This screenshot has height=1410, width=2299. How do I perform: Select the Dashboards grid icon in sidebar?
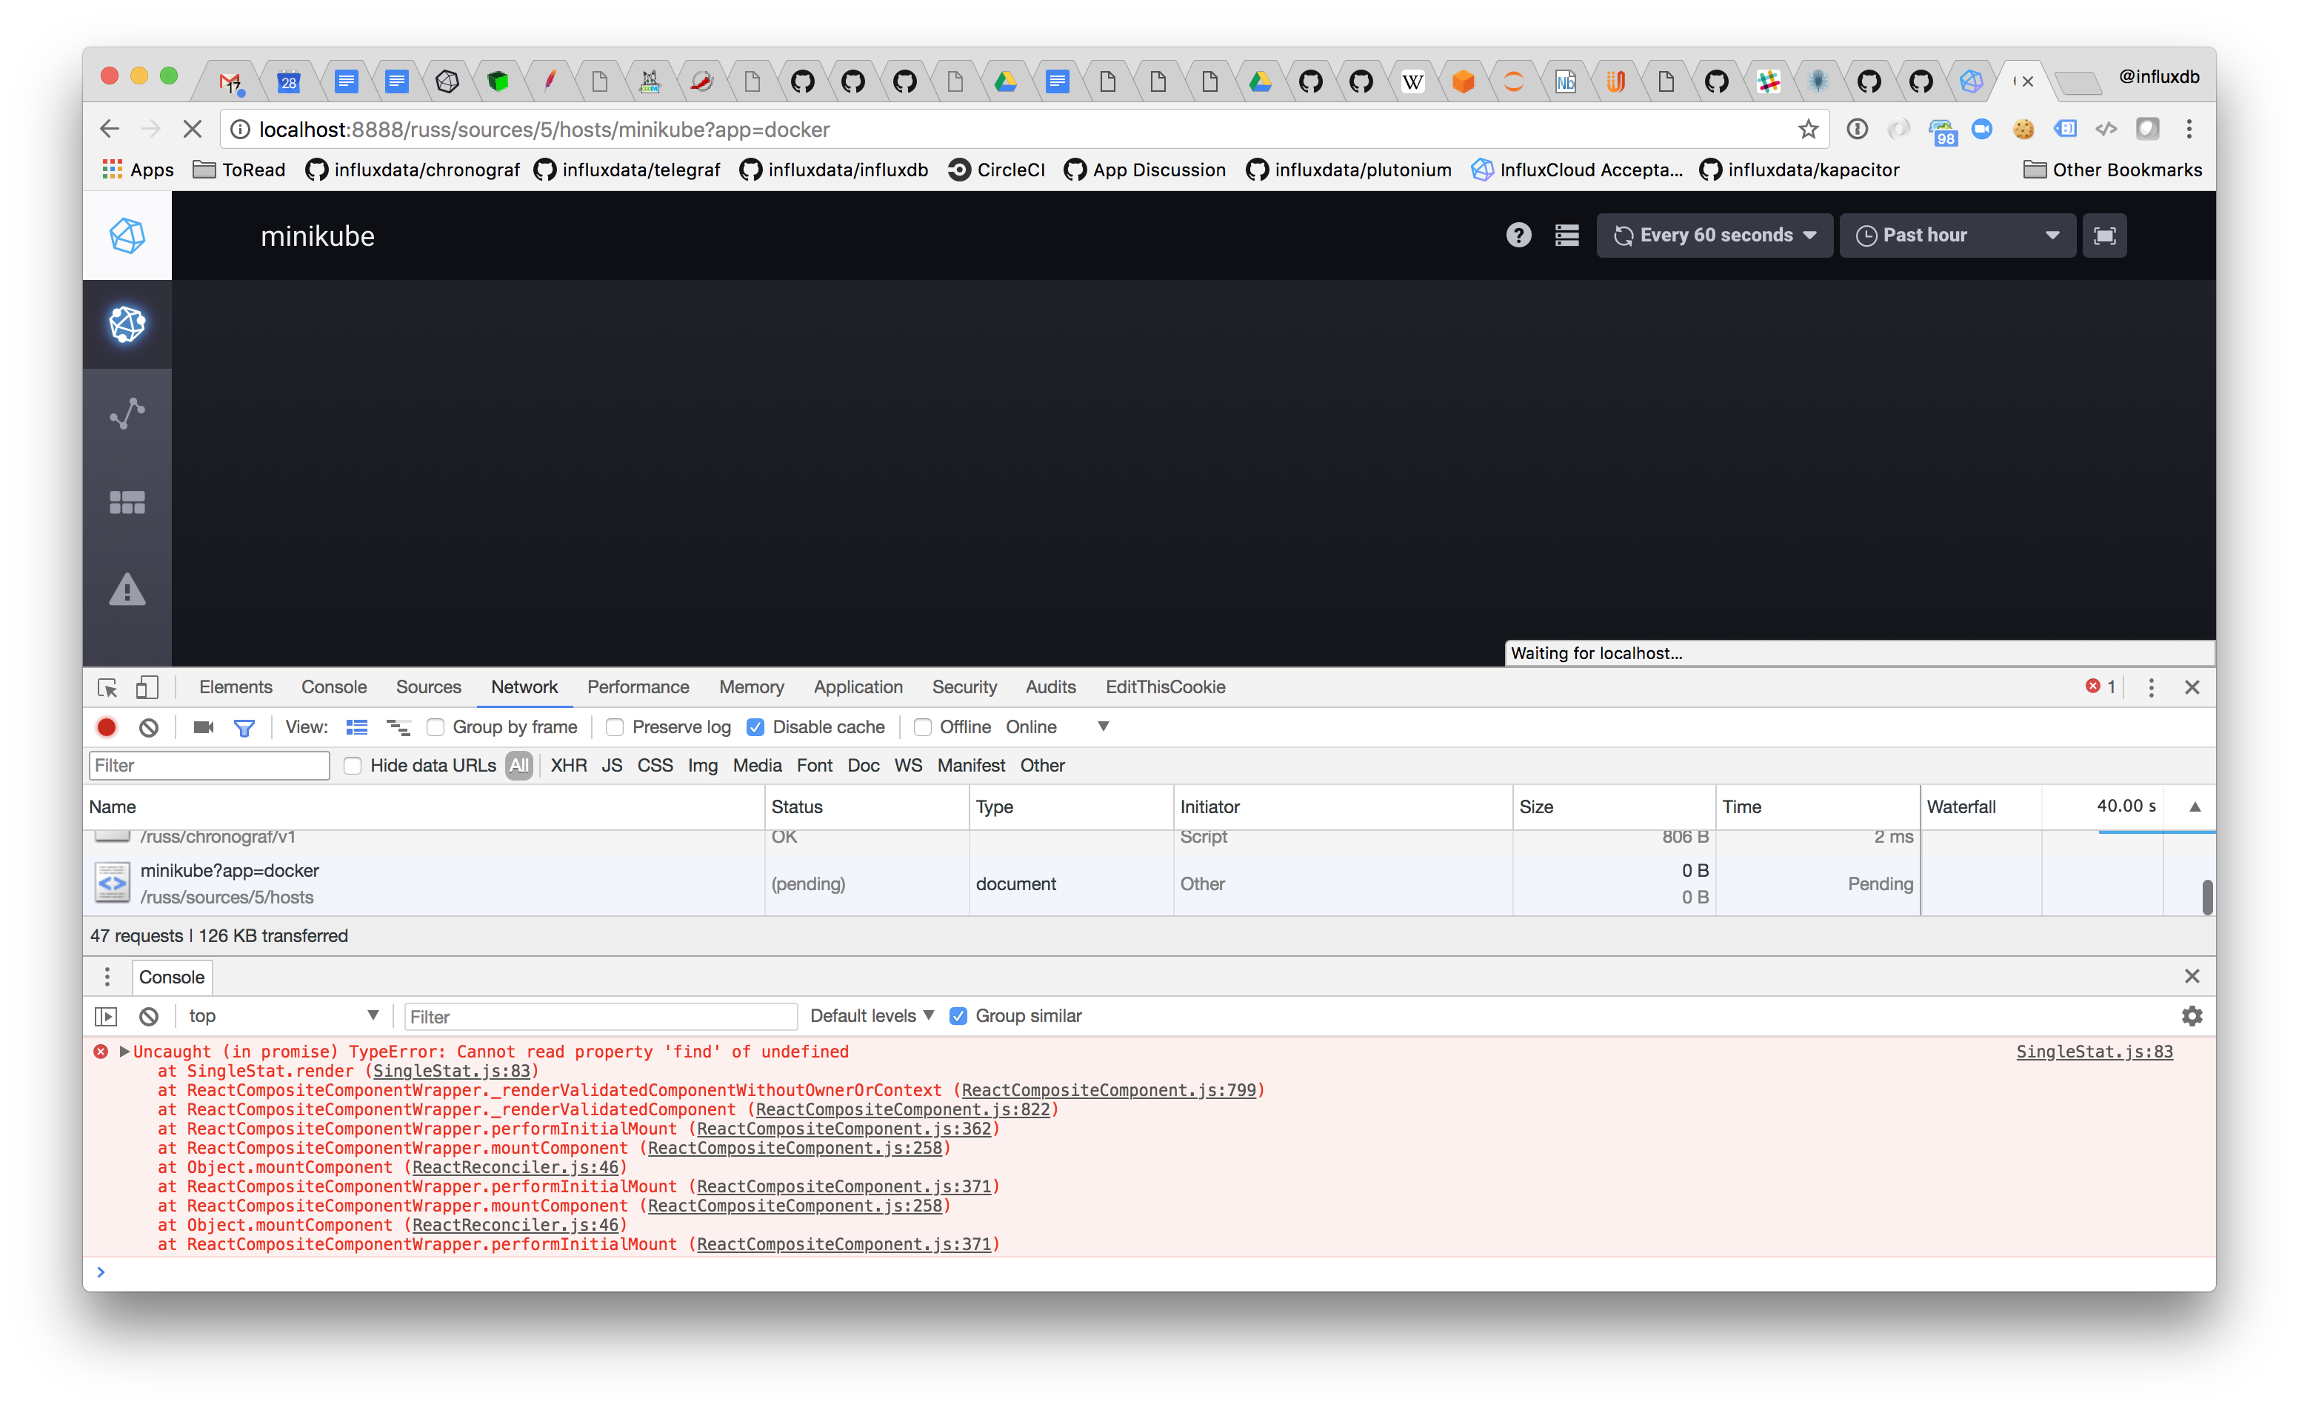(x=127, y=502)
